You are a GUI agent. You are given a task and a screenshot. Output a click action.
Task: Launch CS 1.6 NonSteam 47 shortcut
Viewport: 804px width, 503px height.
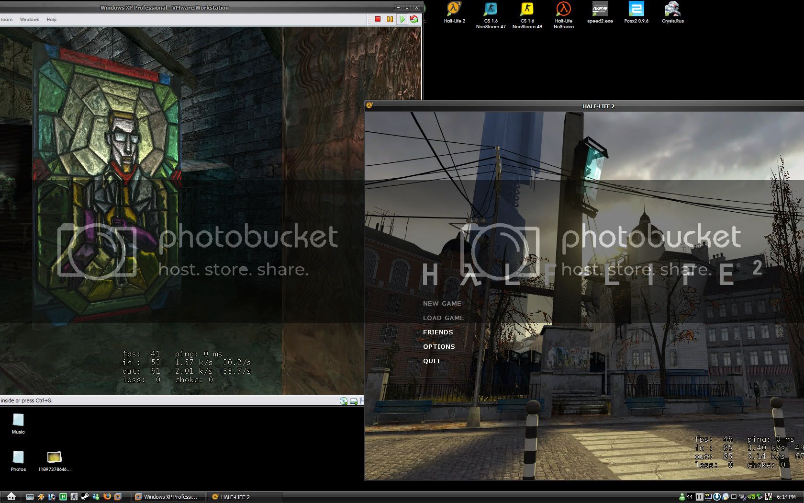point(491,11)
